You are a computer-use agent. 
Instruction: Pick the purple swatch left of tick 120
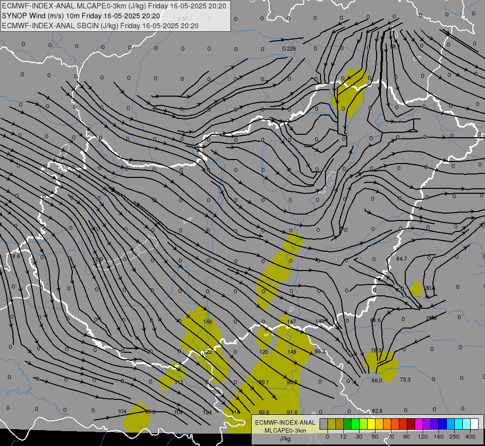tap(427, 424)
